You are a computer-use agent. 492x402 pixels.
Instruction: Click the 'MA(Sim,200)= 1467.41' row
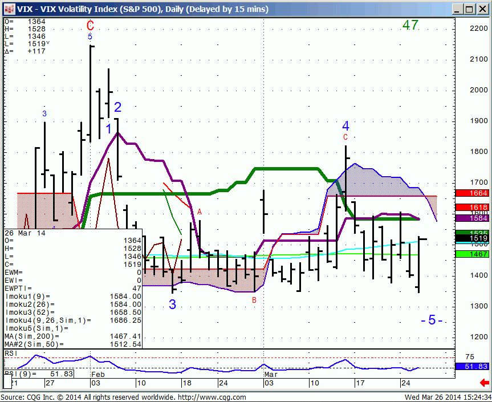(x=73, y=336)
